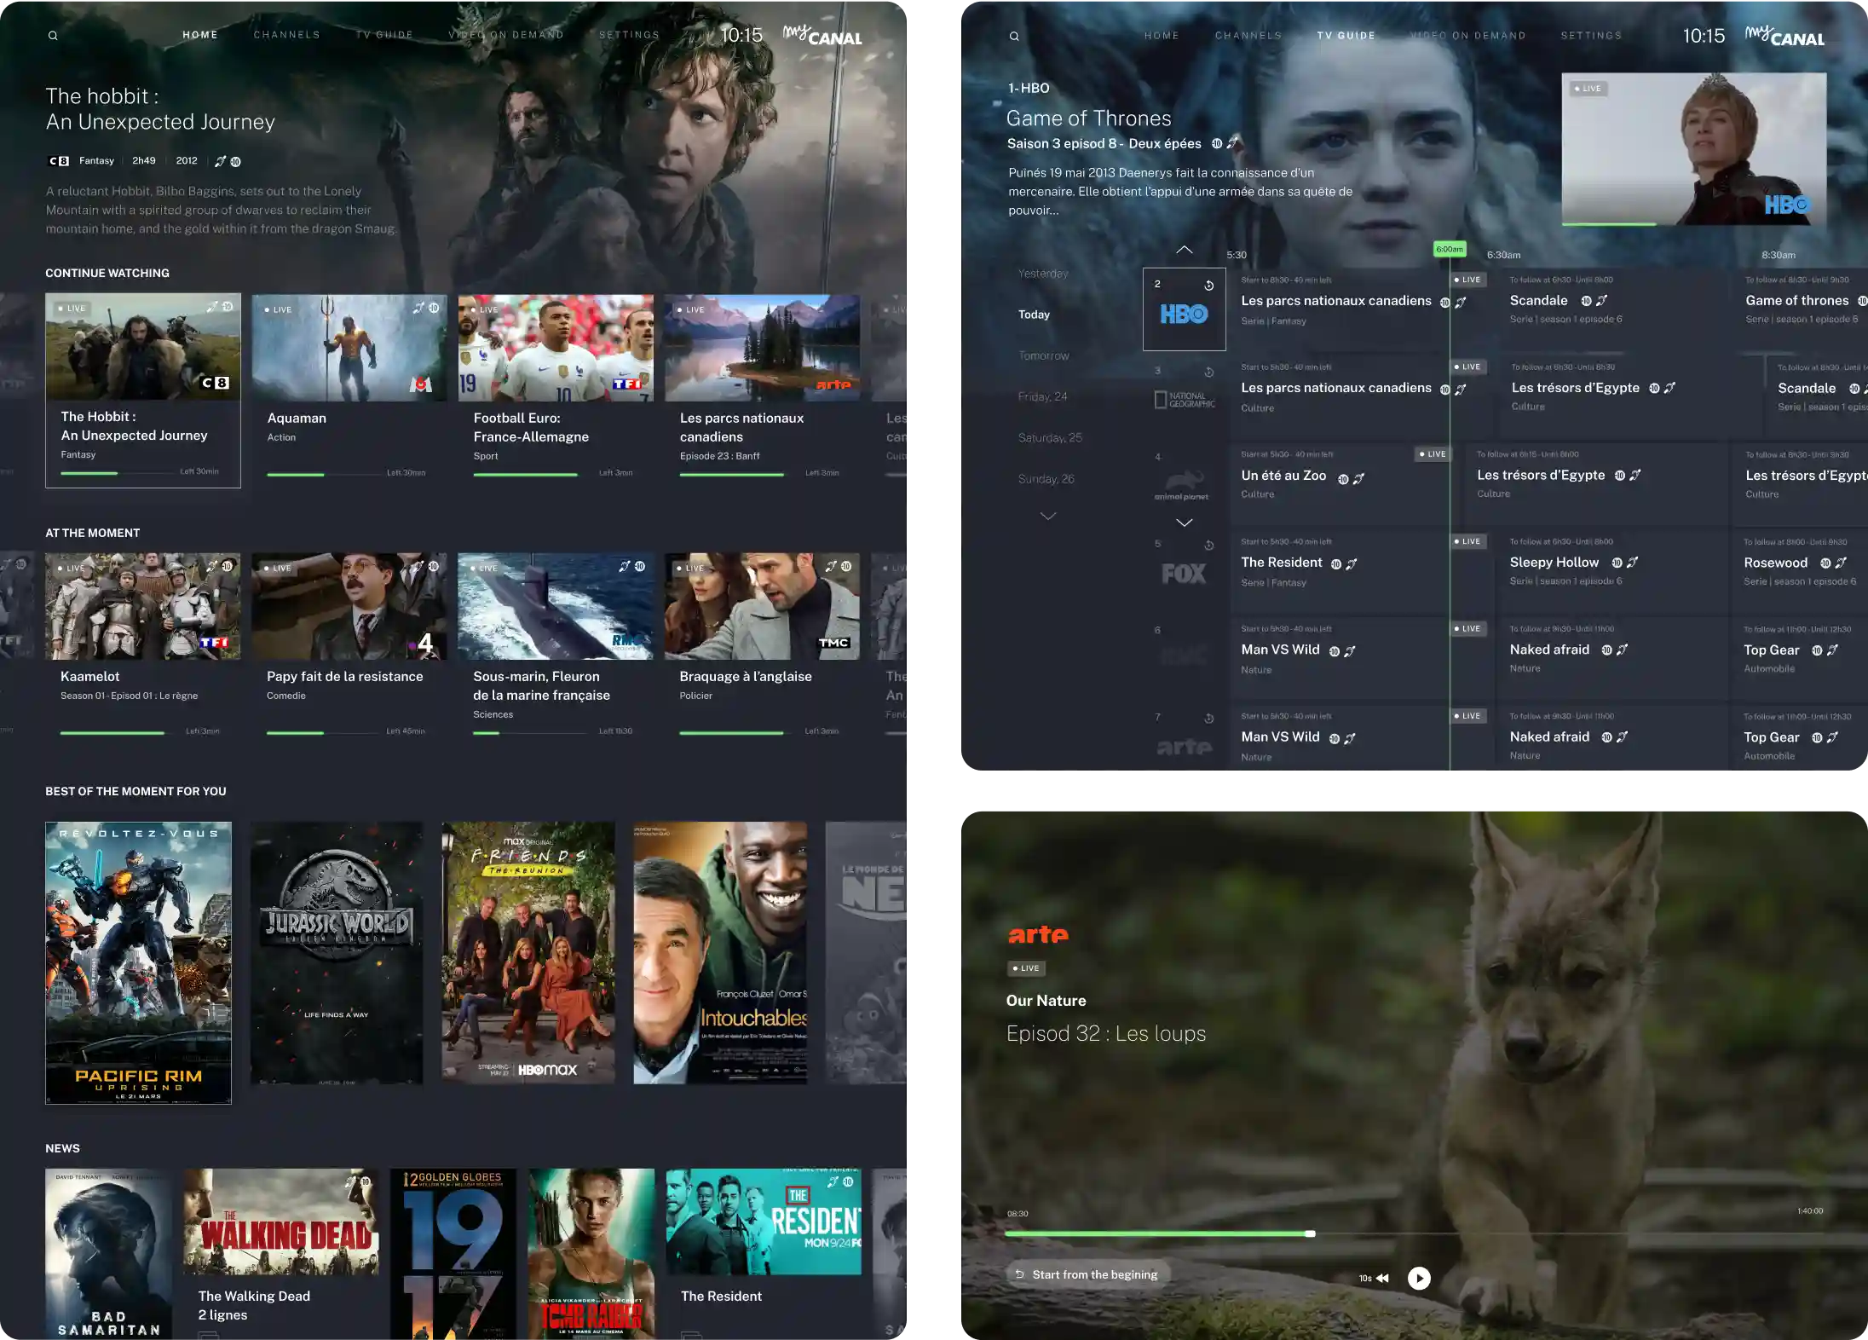Open Video on Demand in TV Guide navigation
Image resolution: width=1868 pixels, height=1340 pixels.
point(1468,36)
